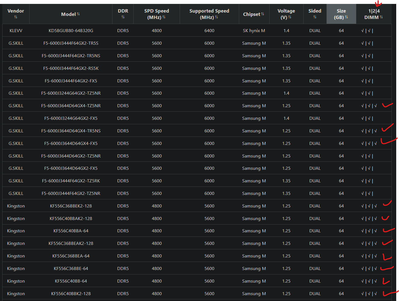The image size is (399, 301).
Task: Sort by Voltage sort icon
Action: (x=290, y=17)
